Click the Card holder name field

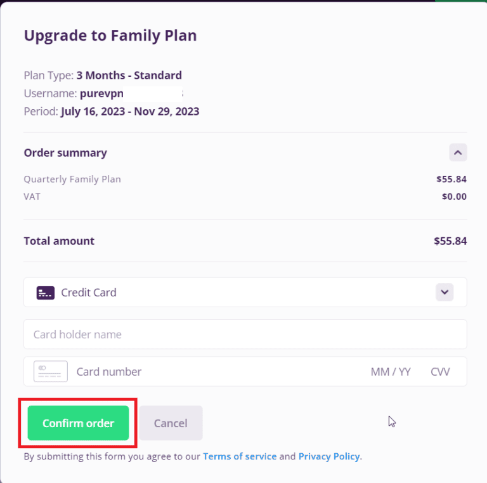click(x=245, y=334)
